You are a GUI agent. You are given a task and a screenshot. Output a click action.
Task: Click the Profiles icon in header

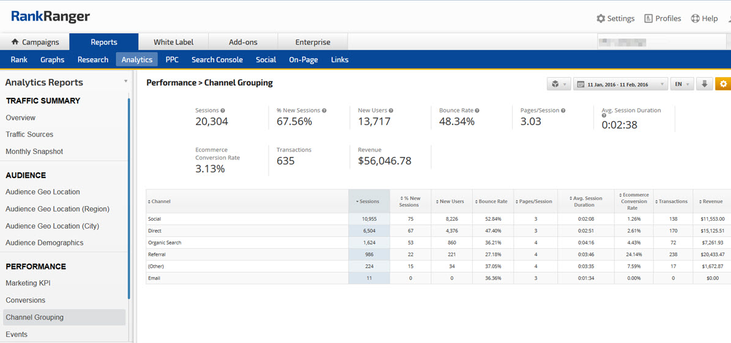[648, 18]
